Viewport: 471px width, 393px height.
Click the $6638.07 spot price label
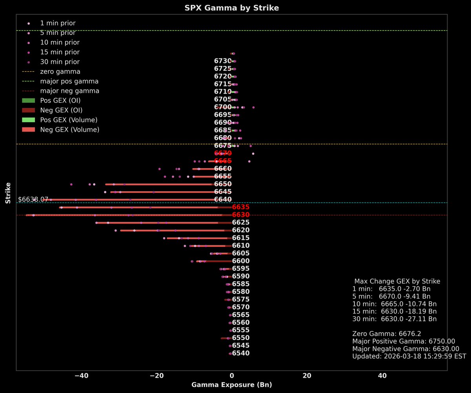[33, 199]
